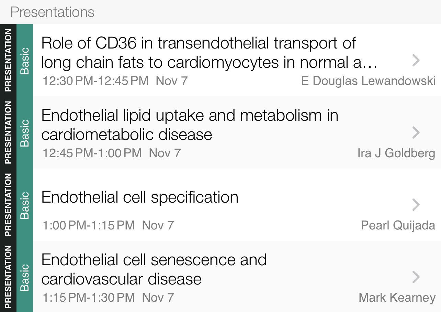Image resolution: width=441 pixels, height=312 pixels.
Task: Click the Presentations section header
Action: click(53, 12)
